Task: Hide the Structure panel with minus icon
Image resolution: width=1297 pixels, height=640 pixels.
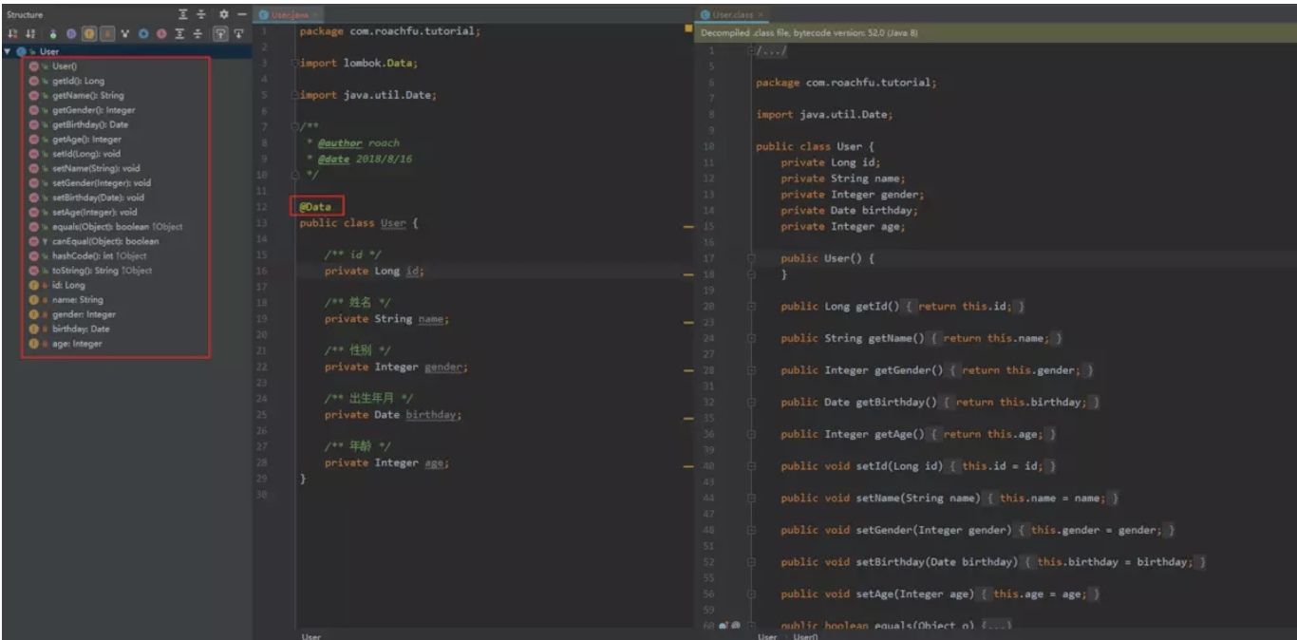Action: coord(241,14)
